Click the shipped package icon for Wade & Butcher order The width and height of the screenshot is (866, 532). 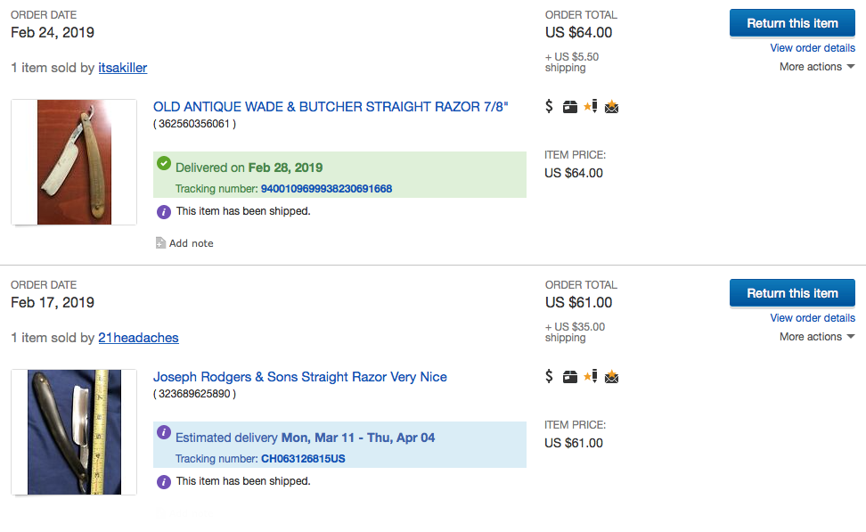click(570, 107)
